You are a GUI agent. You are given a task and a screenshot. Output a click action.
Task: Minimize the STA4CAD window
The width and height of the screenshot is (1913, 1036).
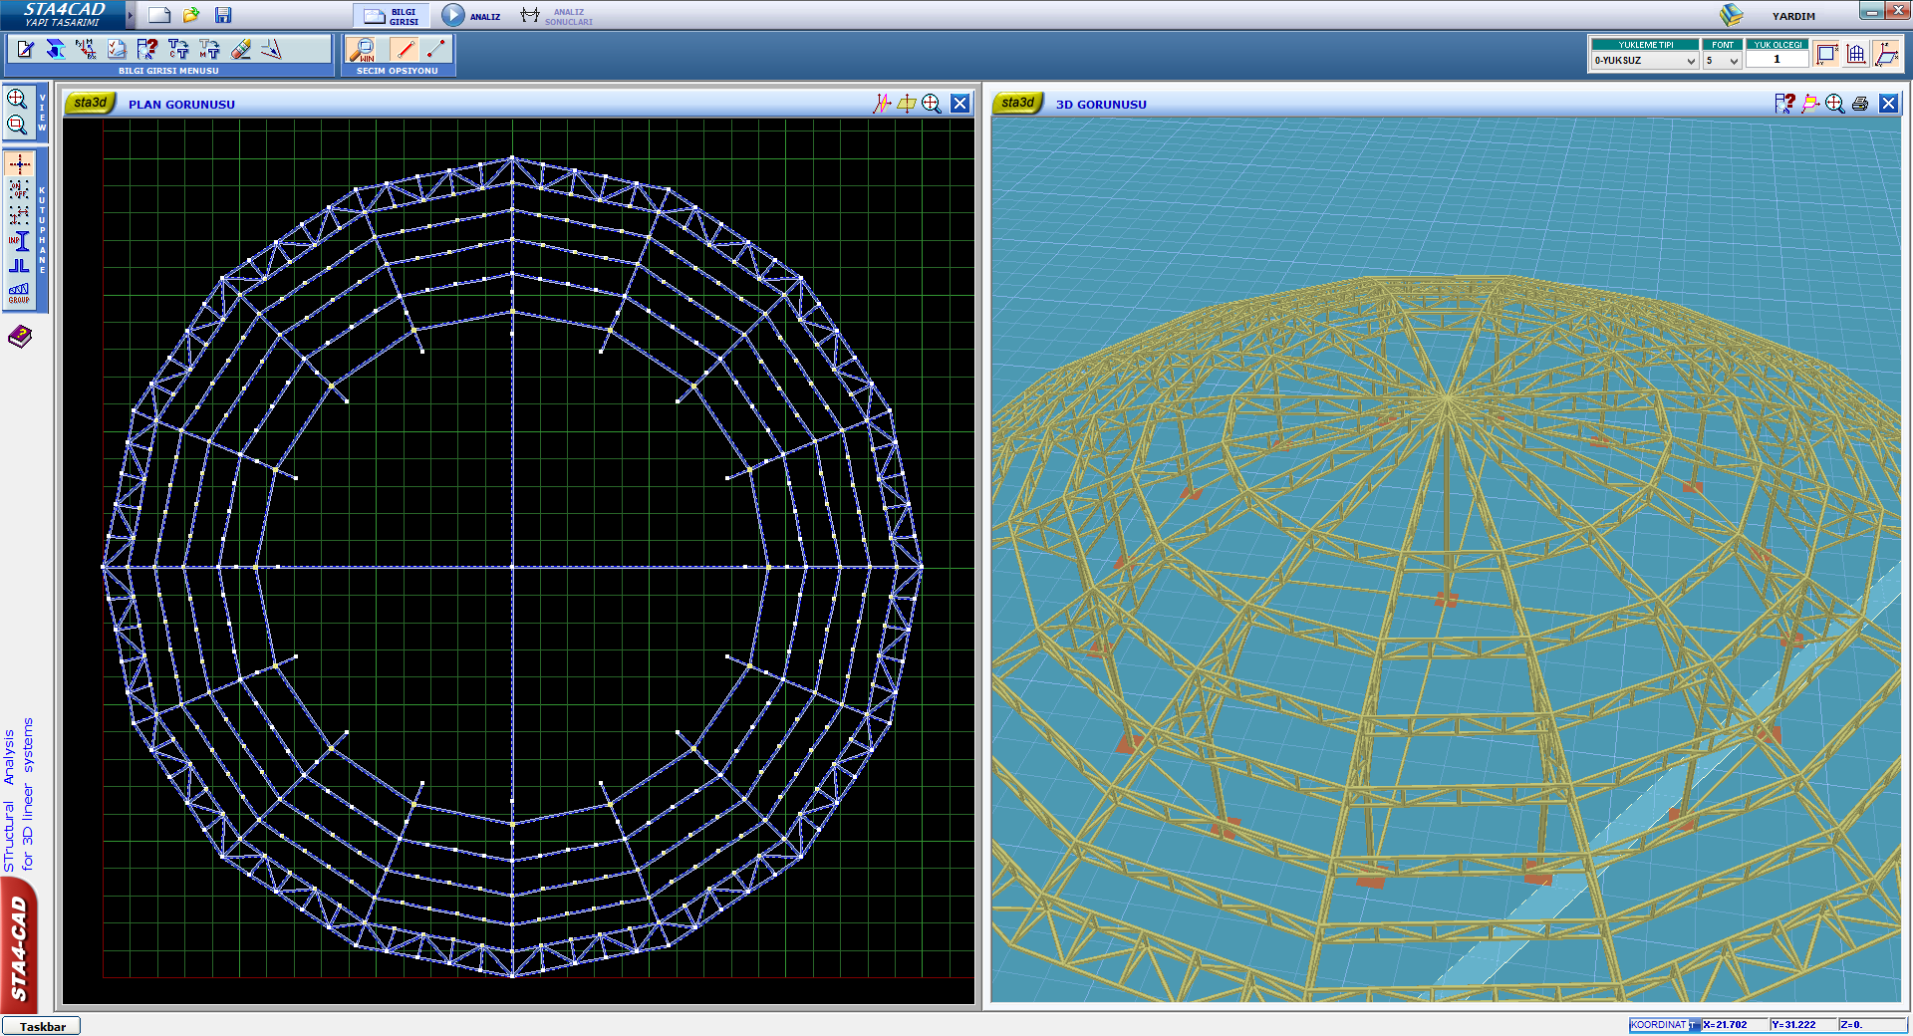[1871, 11]
